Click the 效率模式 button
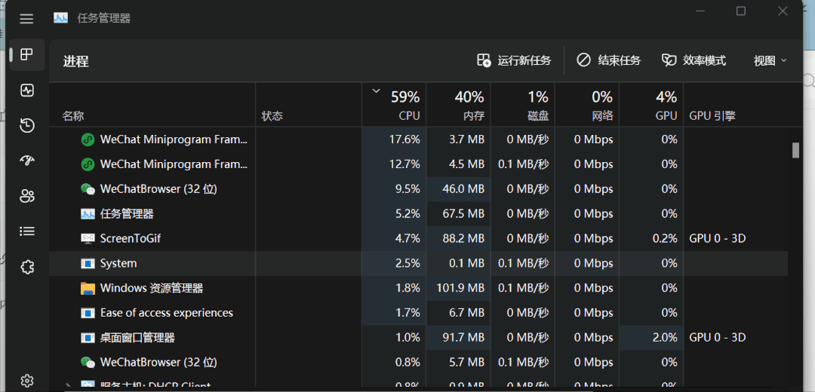 [694, 61]
